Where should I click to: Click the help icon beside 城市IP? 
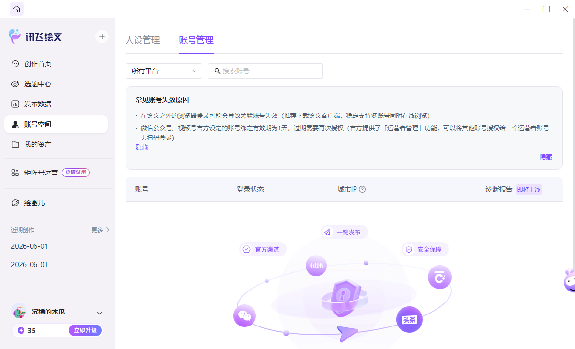coord(362,189)
